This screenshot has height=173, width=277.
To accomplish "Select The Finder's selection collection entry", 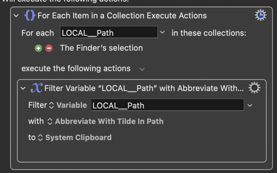I will 101,48.
